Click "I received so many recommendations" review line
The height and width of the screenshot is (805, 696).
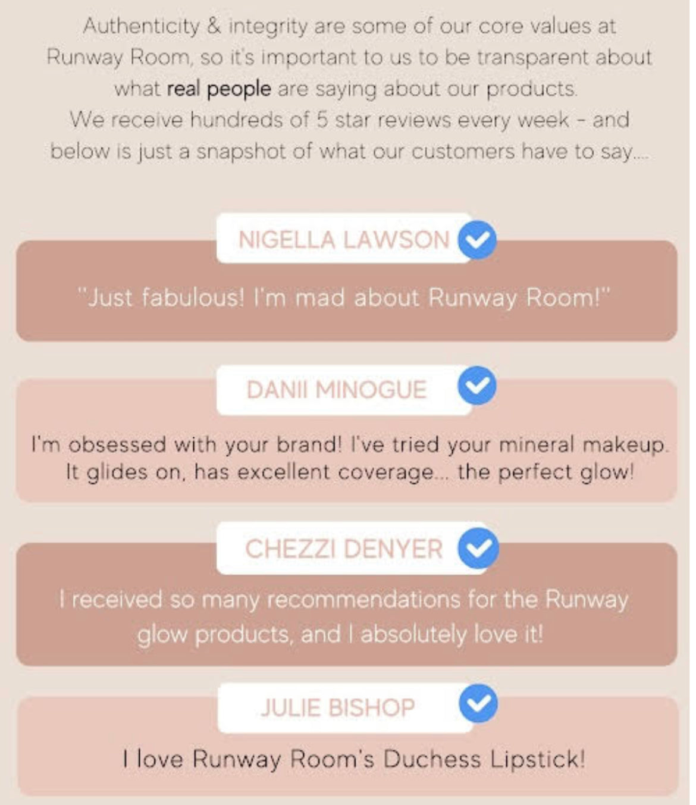[343, 599]
